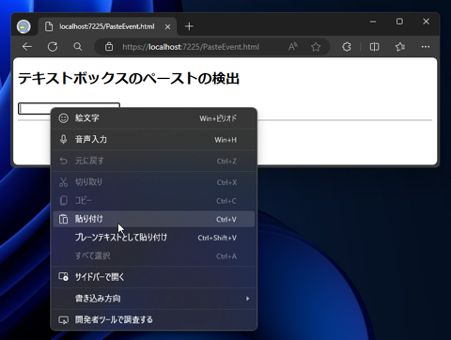Click the 切り取り menu entry
This screenshot has height=340, width=451.
coord(154,182)
